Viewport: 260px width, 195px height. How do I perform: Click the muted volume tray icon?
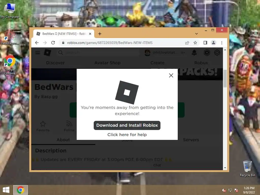point(224,190)
